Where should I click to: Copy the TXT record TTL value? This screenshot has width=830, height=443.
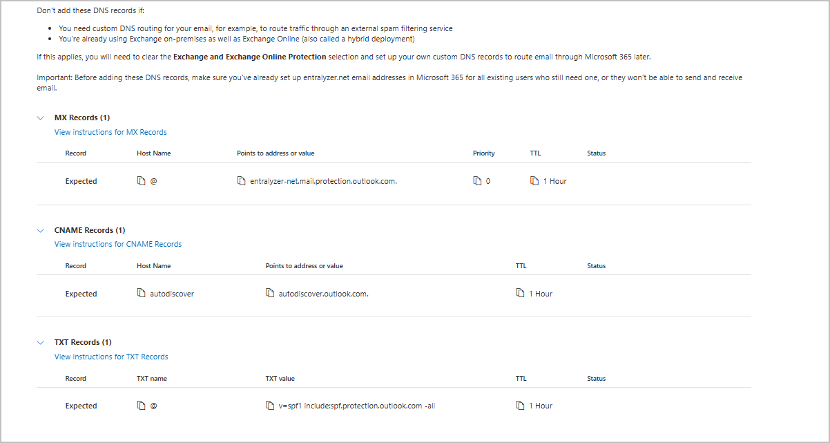click(x=519, y=406)
